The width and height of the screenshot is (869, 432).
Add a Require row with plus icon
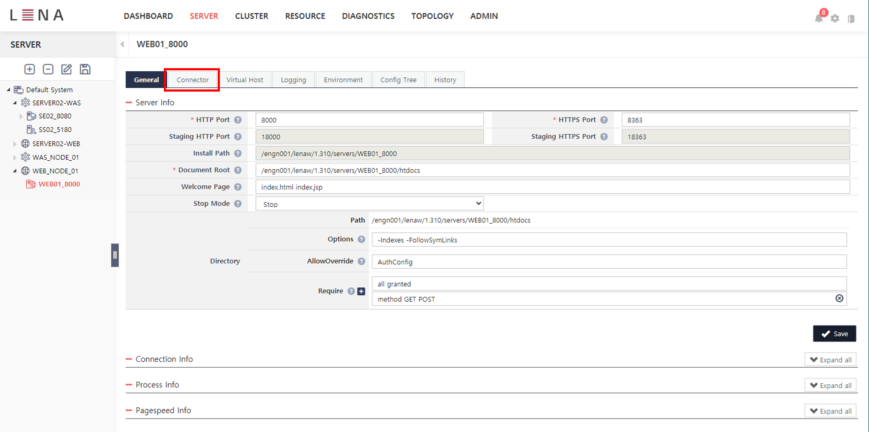click(x=361, y=291)
